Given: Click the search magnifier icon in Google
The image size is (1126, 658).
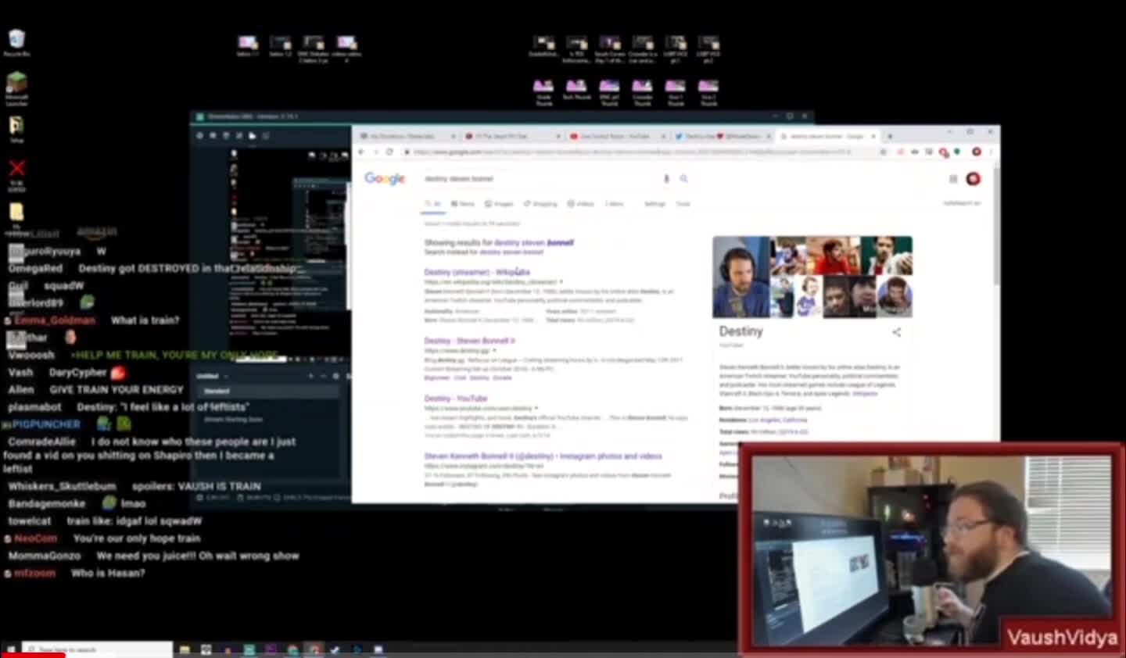Looking at the screenshot, I should [684, 178].
